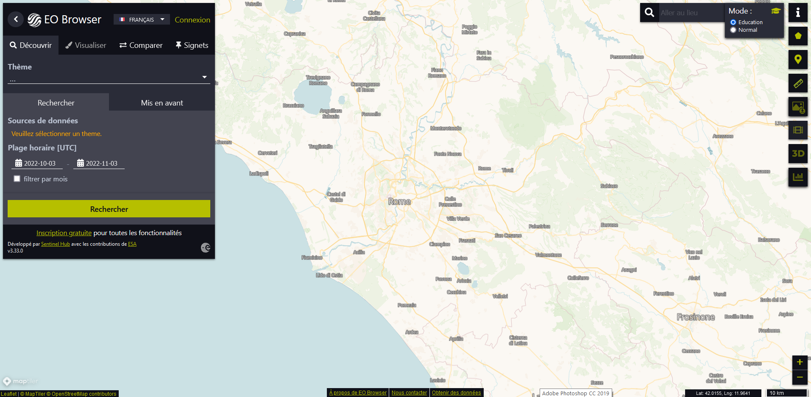Switch to 3D view
The height and width of the screenshot is (397, 811).
tap(798, 154)
